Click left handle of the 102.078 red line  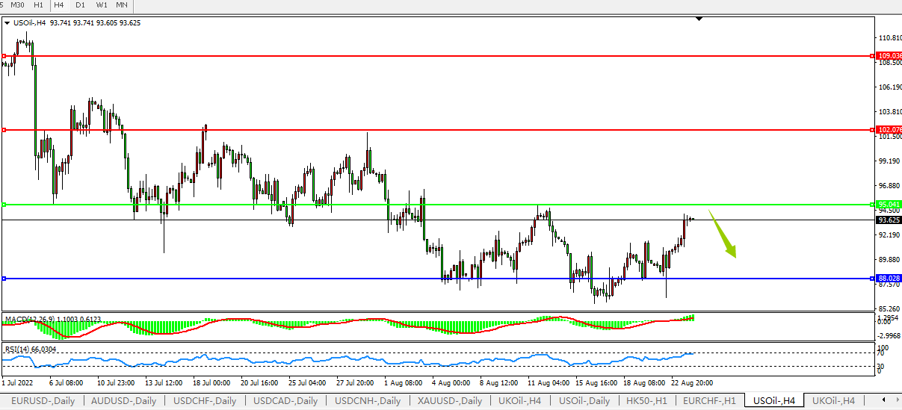click(4, 130)
